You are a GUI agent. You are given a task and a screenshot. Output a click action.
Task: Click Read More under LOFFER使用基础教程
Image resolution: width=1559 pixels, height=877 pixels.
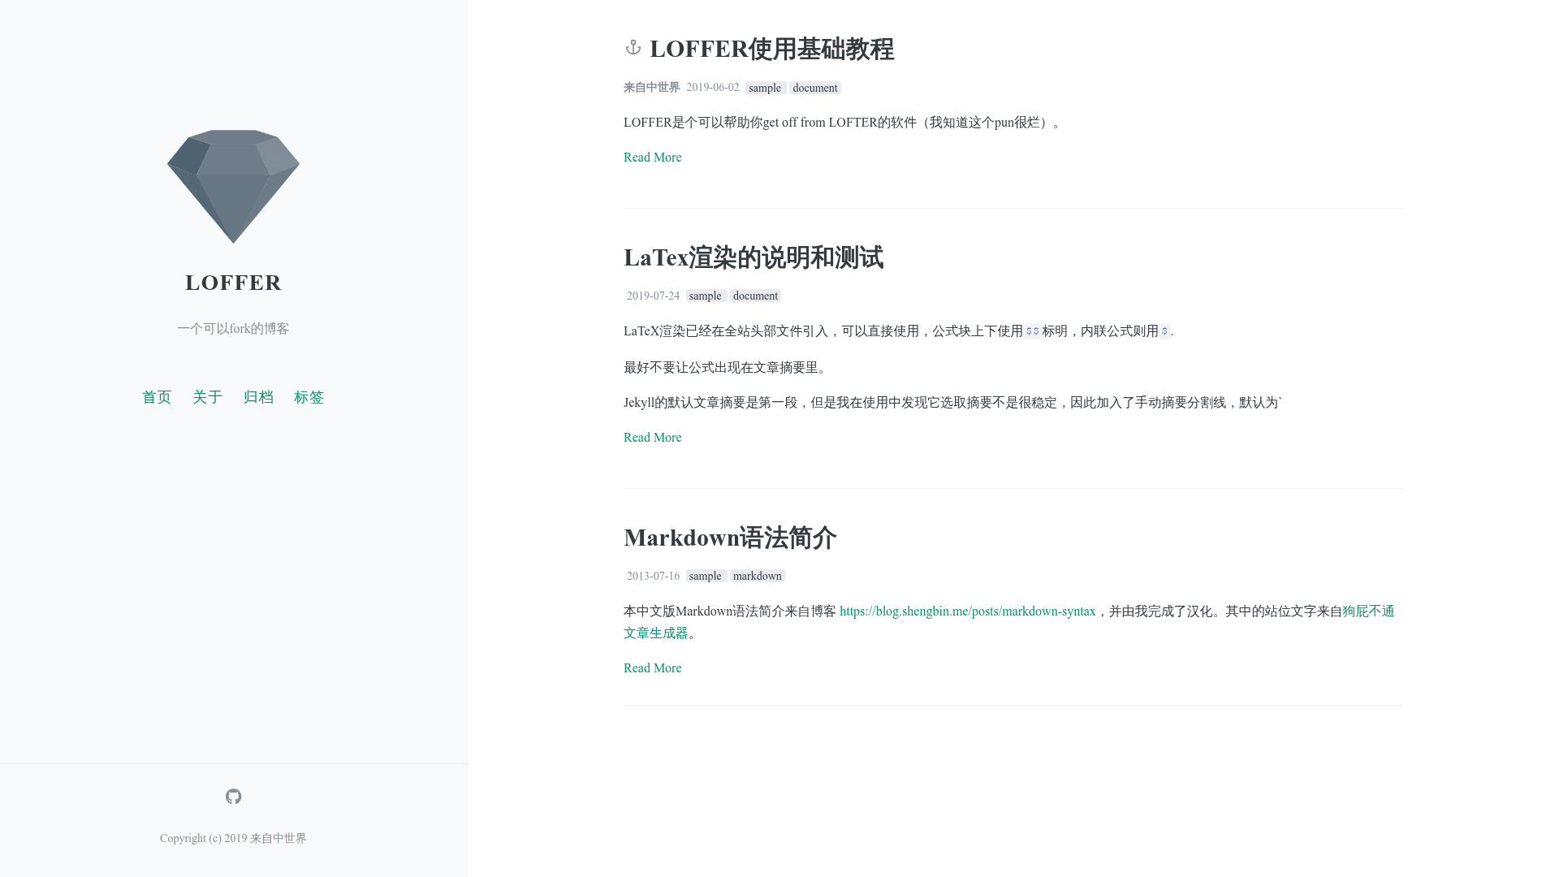tap(652, 158)
